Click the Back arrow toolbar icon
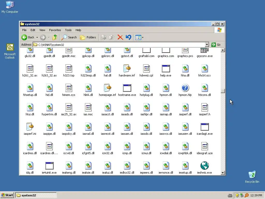The width and height of the screenshot is (265, 199). click(x=24, y=37)
